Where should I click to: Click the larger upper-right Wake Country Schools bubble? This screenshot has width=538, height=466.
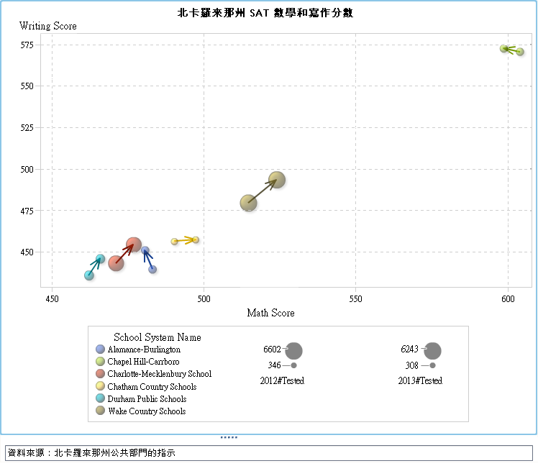277,180
